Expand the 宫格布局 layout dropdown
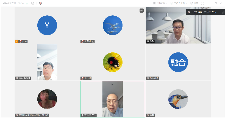Viewport: 225px width, 118px height. point(160,3)
